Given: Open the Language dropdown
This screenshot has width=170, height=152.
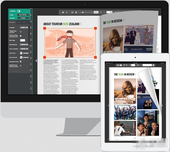Looking at the screenshot, I should tap(24, 28).
